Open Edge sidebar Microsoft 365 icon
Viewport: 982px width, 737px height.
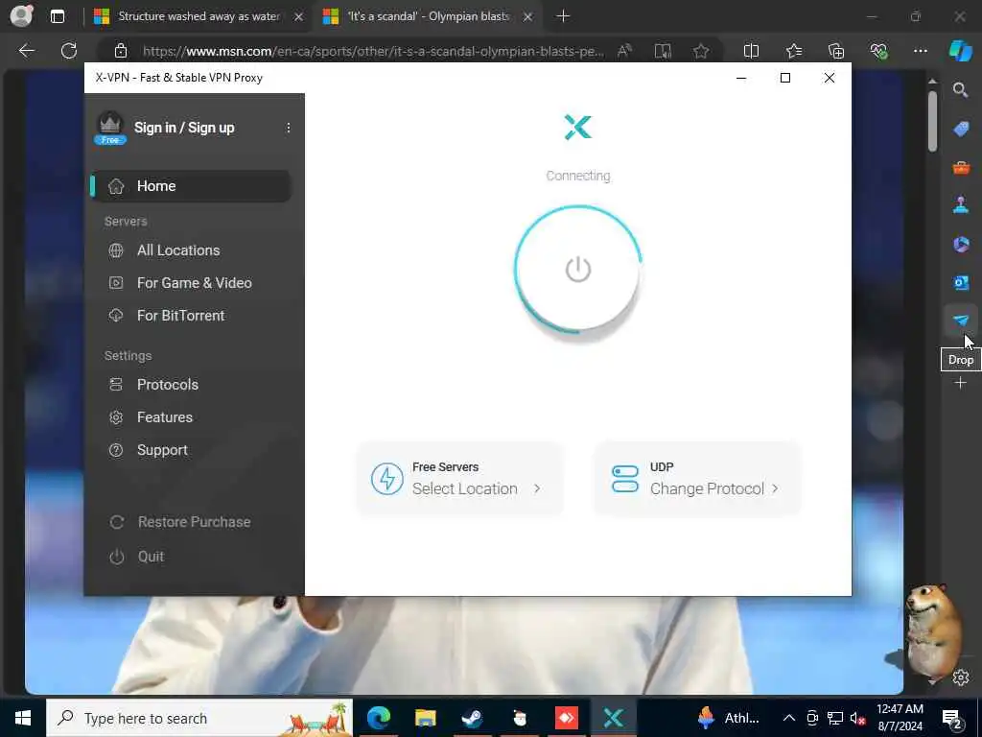point(961,244)
